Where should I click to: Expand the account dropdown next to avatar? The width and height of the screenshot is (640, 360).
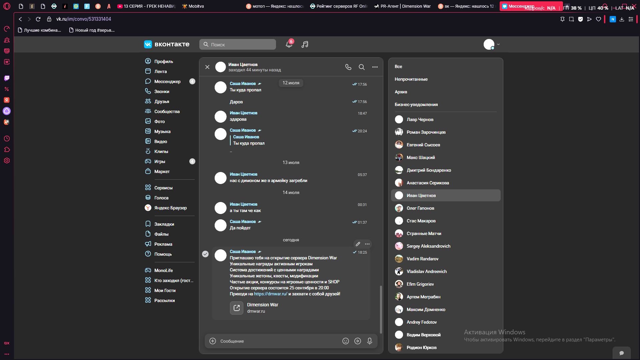(x=498, y=44)
